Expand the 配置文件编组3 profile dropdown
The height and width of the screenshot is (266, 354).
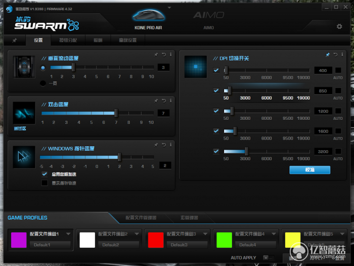(205, 234)
